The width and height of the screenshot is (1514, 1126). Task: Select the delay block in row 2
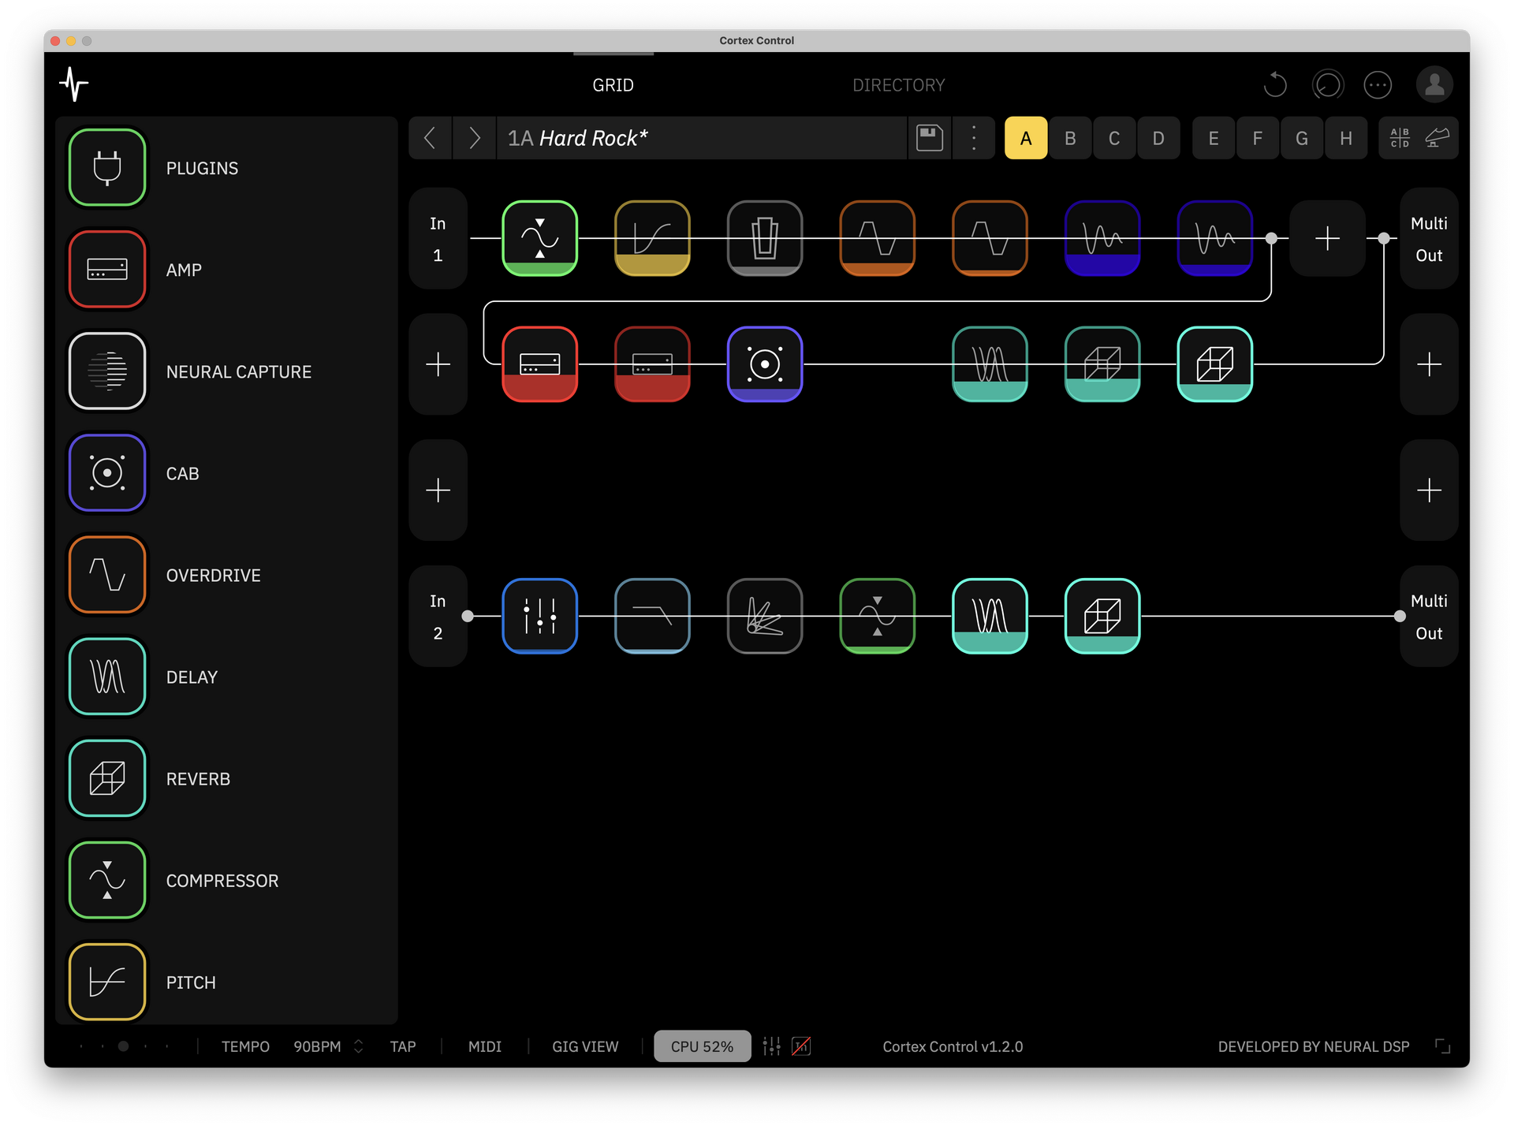click(x=990, y=364)
